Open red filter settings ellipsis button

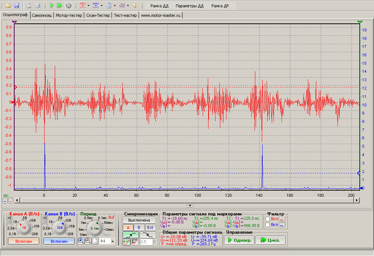click(x=282, y=219)
